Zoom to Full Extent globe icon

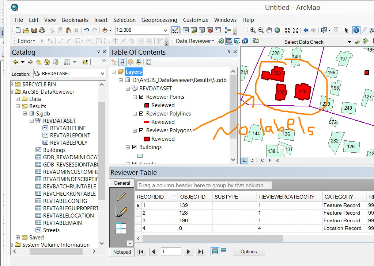(x=277, y=30)
